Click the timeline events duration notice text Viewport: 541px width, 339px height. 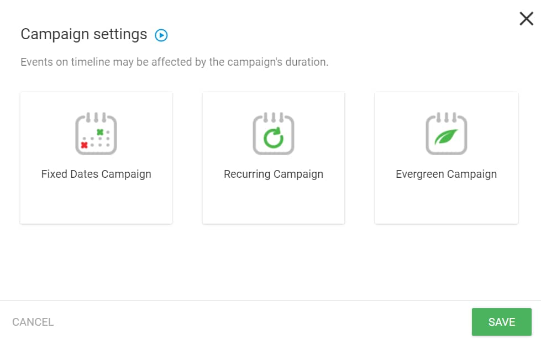(x=175, y=62)
